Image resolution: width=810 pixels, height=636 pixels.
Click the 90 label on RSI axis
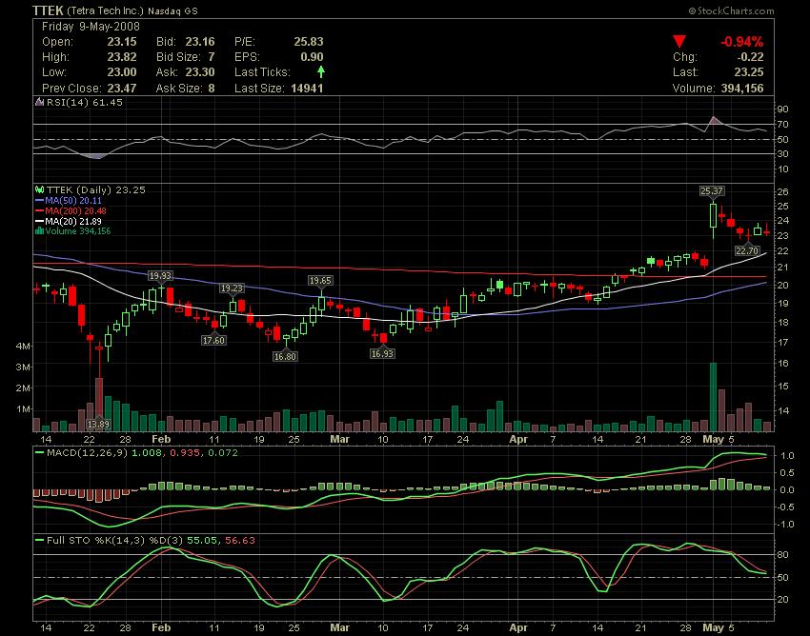(x=783, y=109)
